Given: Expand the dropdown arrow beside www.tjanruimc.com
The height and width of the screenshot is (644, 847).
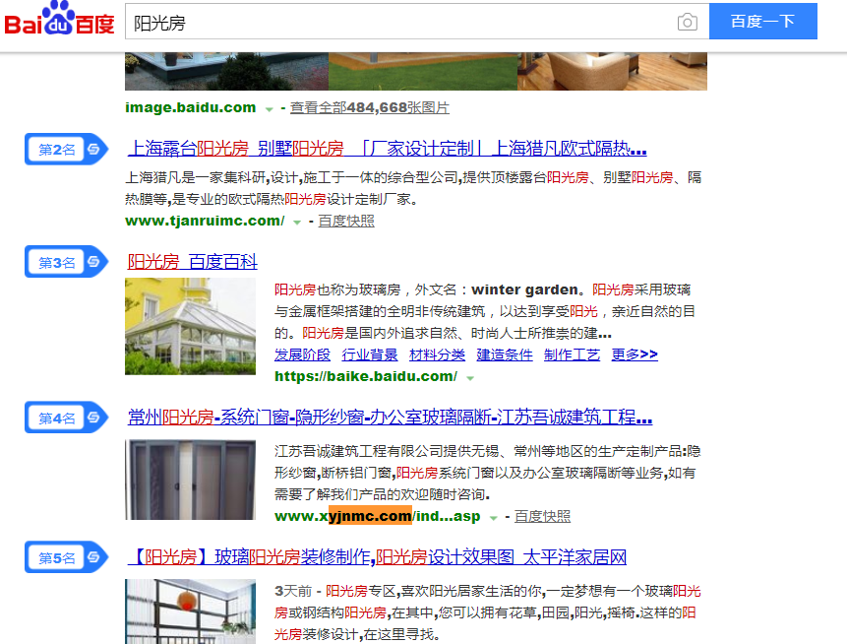Looking at the screenshot, I should 296,223.
